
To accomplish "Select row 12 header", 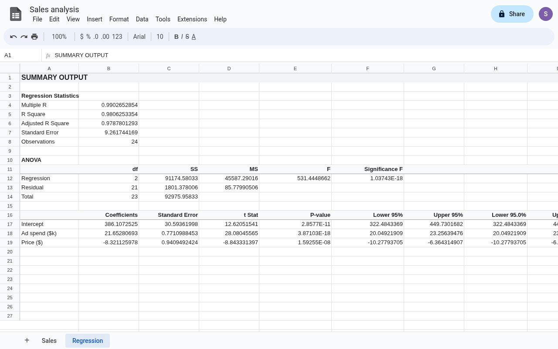I will (10, 178).
